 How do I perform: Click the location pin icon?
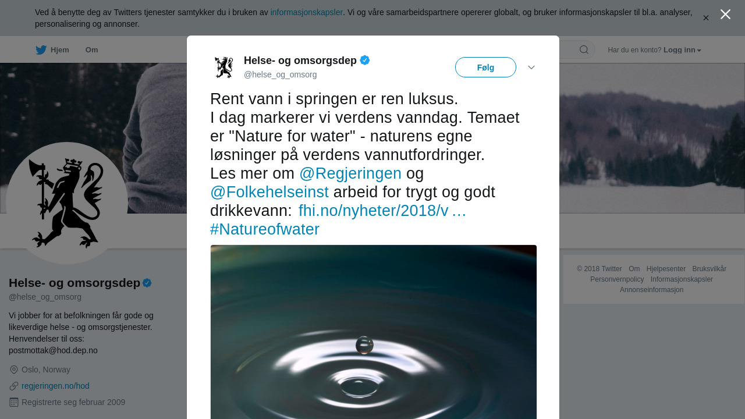click(x=14, y=370)
